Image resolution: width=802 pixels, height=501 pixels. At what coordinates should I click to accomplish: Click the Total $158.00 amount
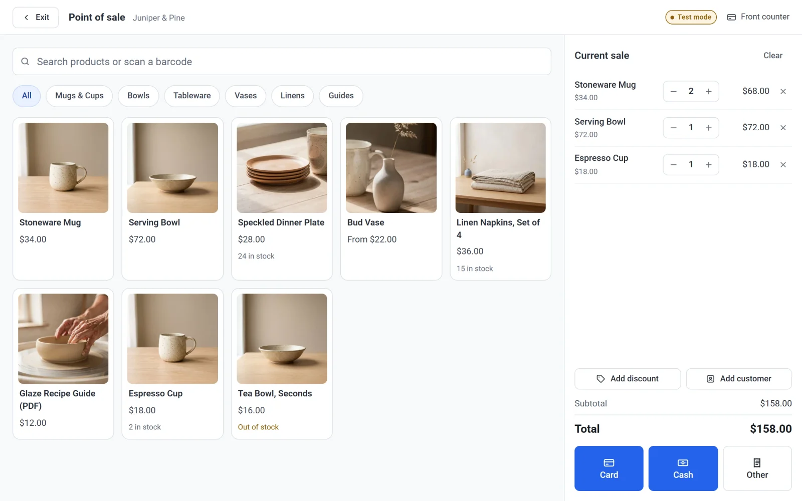(770, 429)
